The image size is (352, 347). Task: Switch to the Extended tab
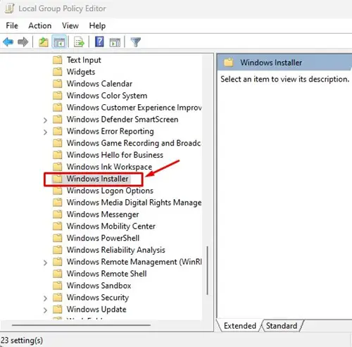(x=240, y=326)
